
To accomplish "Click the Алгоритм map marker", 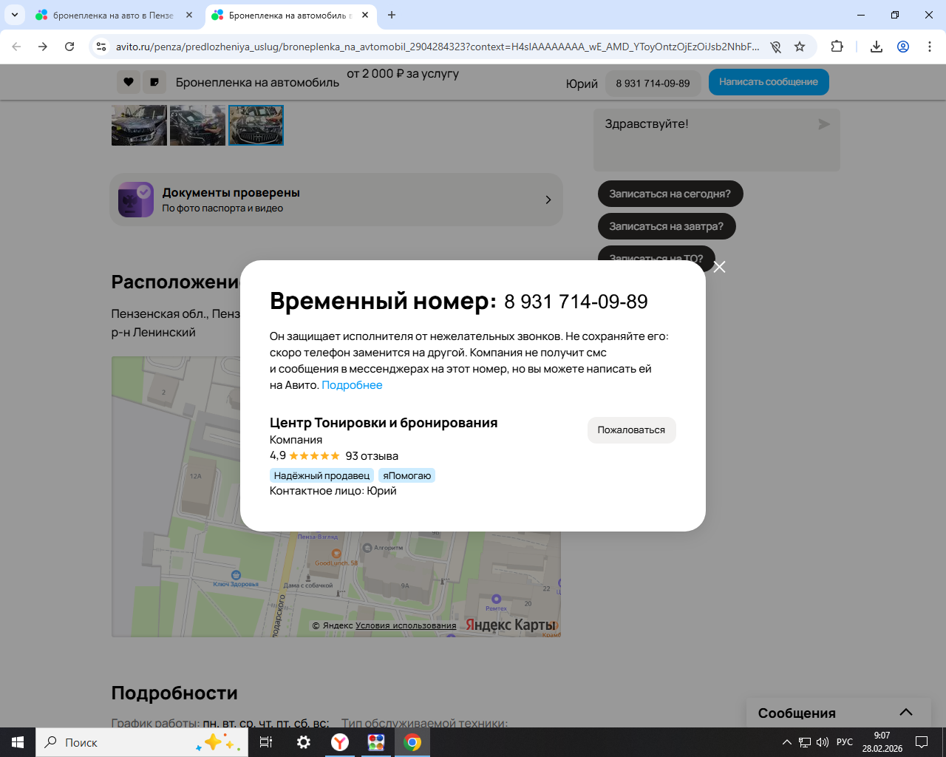I will click(367, 548).
